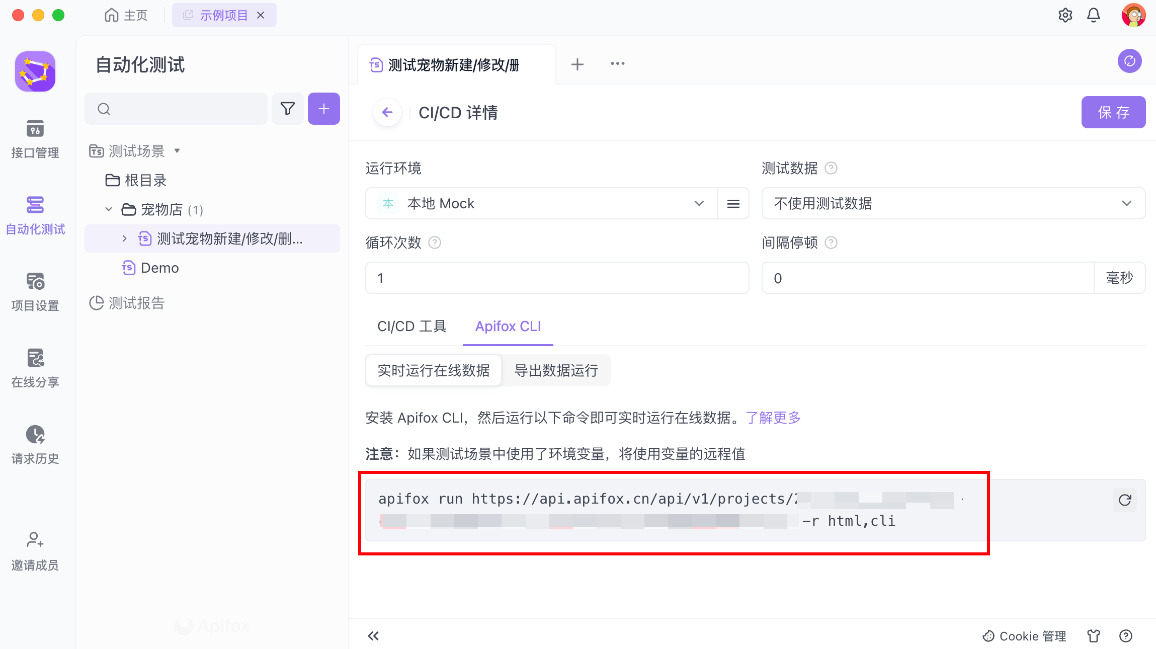The height and width of the screenshot is (649, 1156).
Task: Open the 不使用测试数据 dropdown
Action: click(953, 203)
